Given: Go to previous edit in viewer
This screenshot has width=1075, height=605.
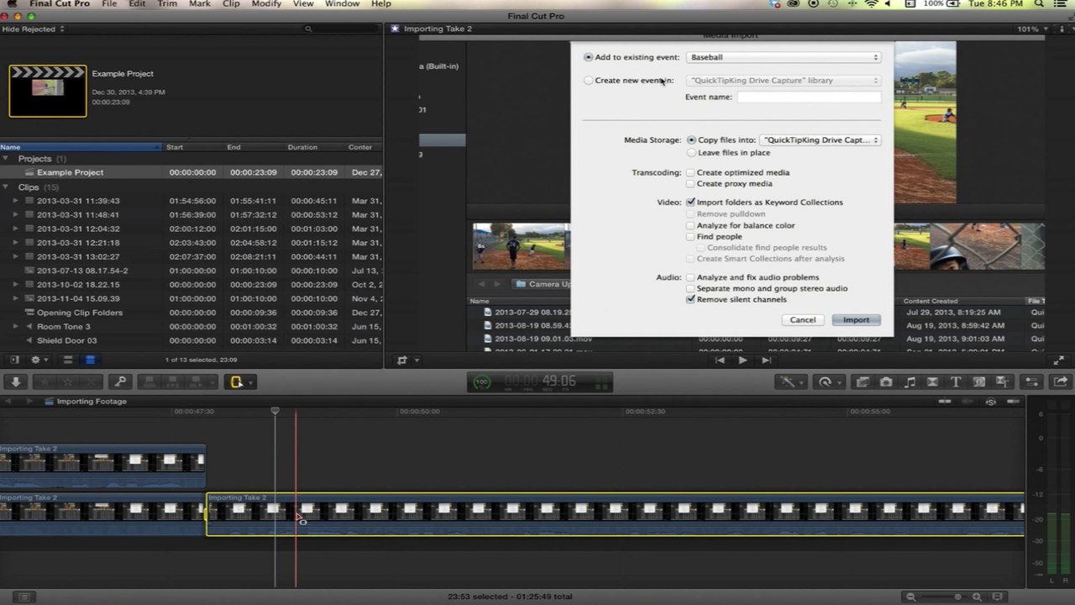Looking at the screenshot, I should pyautogui.click(x=720, y=360).
